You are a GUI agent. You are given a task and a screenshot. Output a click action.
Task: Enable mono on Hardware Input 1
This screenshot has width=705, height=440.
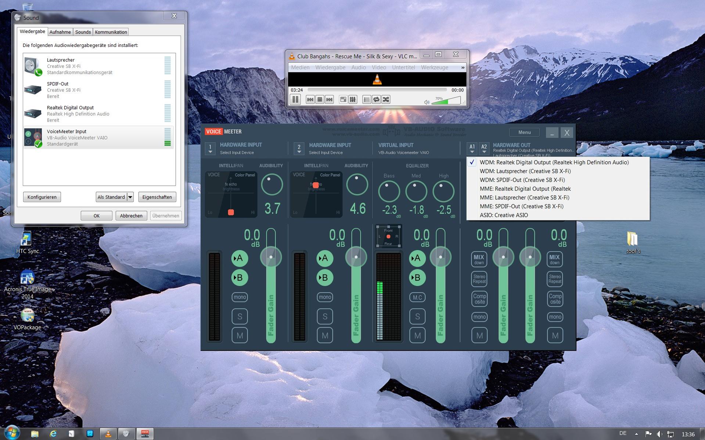tap(240, 297)
